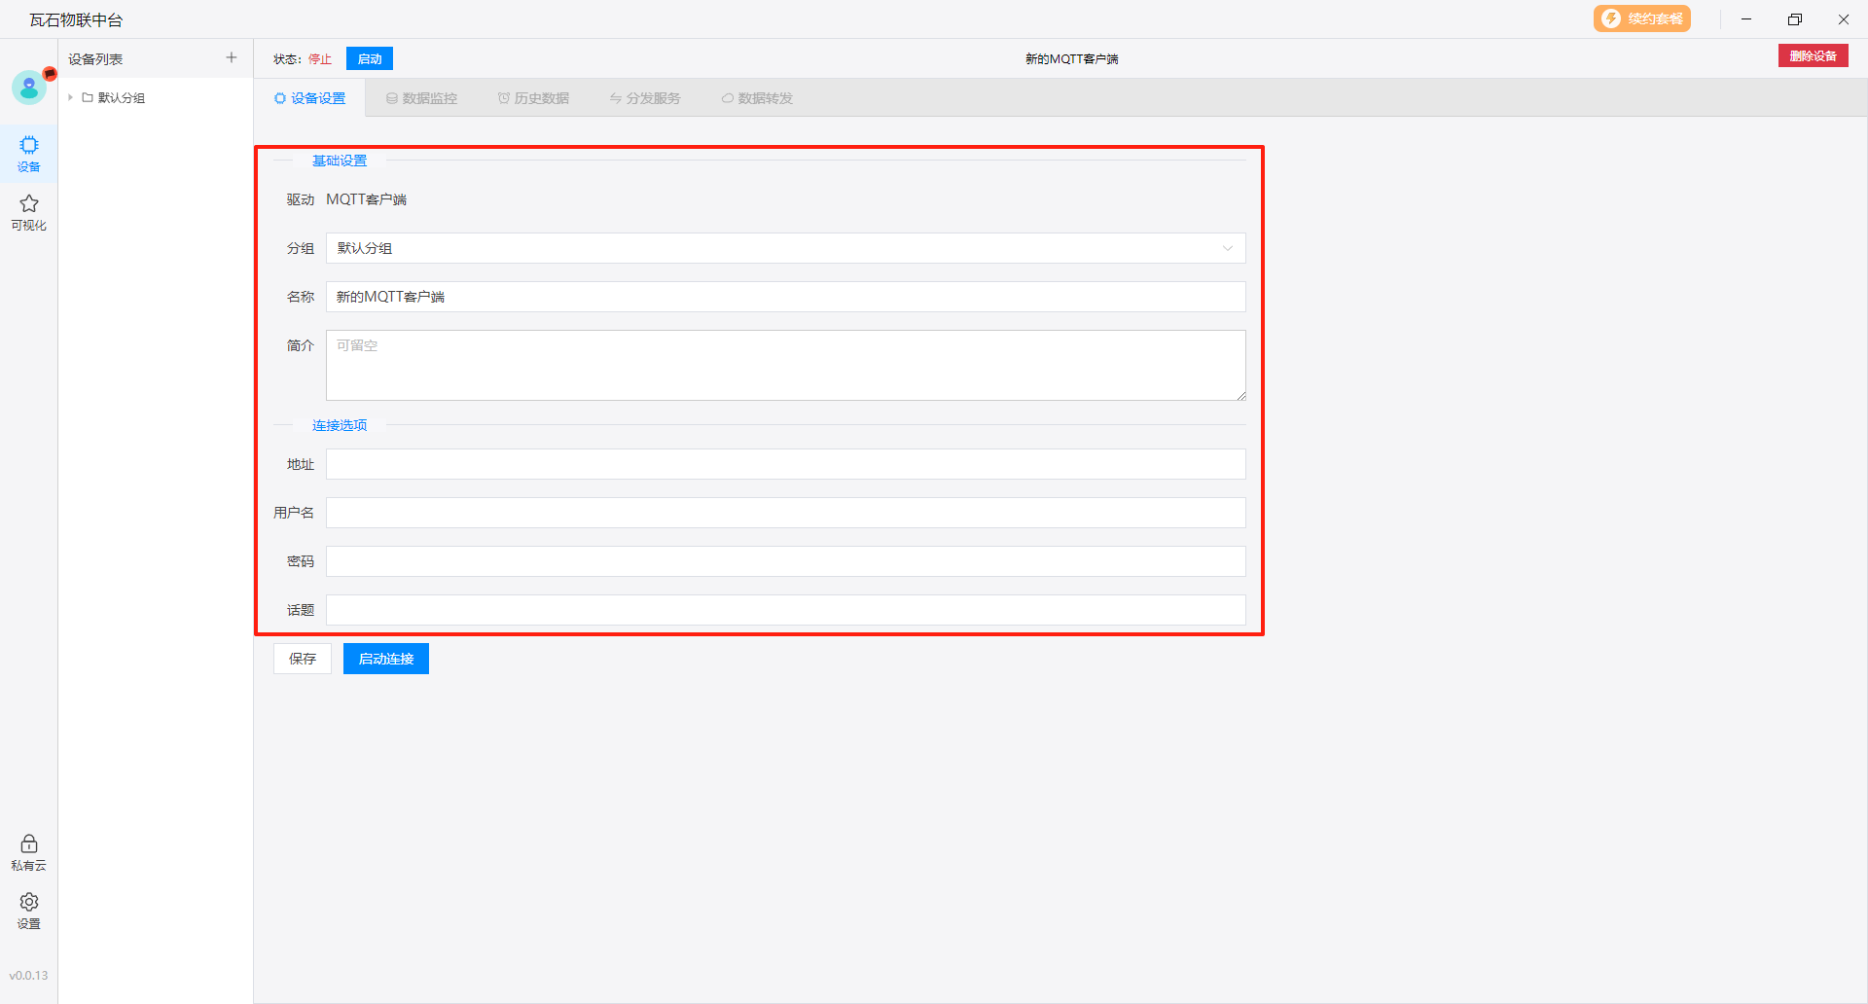Expand the 默认分组 tree node
Screen dimensions: 1868x1004
71,98
